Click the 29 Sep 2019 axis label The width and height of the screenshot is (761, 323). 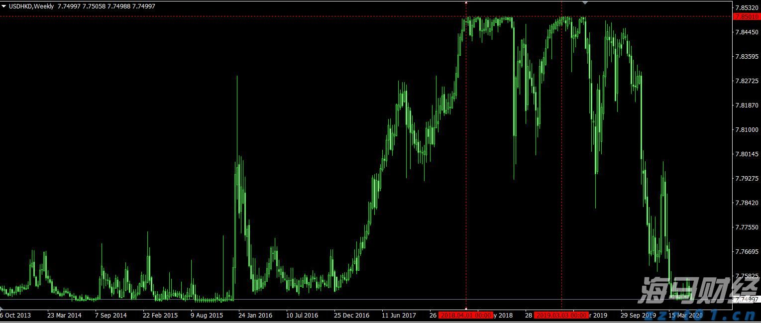(x=639, y=315)
